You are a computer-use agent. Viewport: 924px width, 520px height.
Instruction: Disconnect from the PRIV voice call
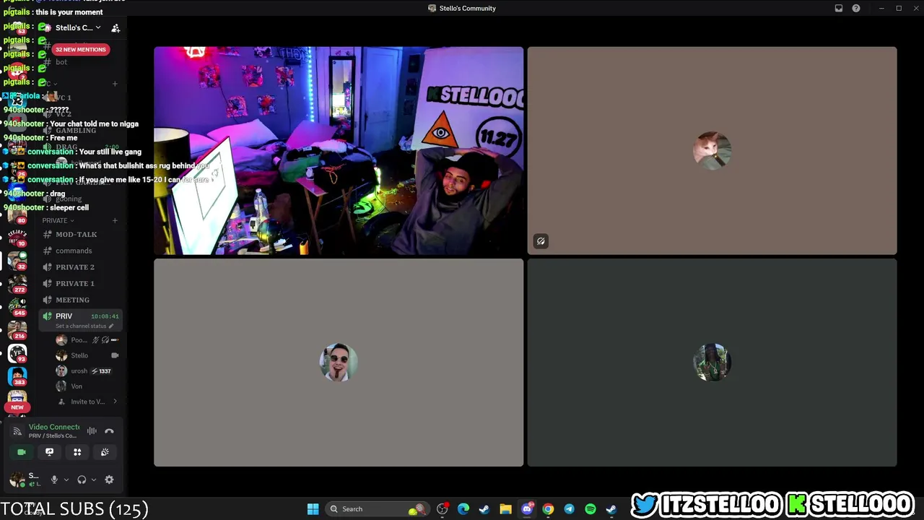pos(109,431)
